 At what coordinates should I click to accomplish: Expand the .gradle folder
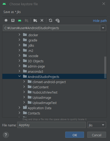pyautogui.click(x=19, y=40)
